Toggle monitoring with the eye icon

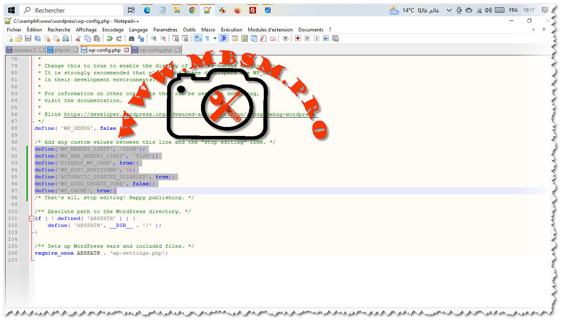(x=285, y=38)
